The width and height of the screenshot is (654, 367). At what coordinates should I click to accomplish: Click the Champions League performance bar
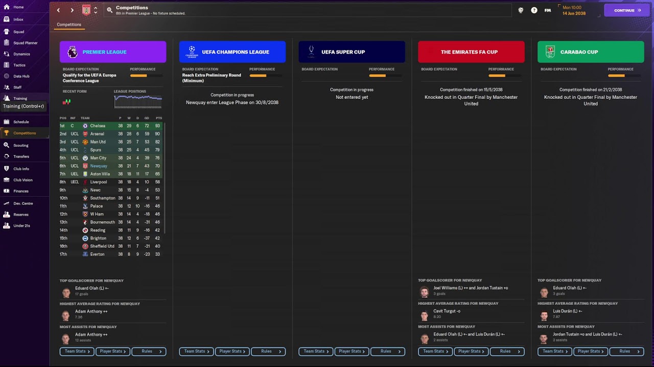(x=265, y=76)
